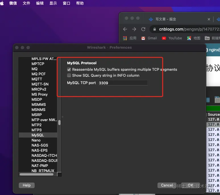Enable Show SQL Query string in INFO column
This screenshot has height=195, width=220.
click(69, 75)
